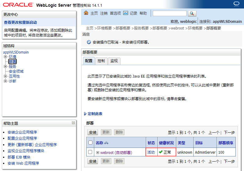The height and width of the screenshot is (171, 244).
Task: Open help topic 安装企业应用程序
Action: 22,132
